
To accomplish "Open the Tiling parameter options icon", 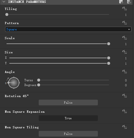I will tap(125, 9).
